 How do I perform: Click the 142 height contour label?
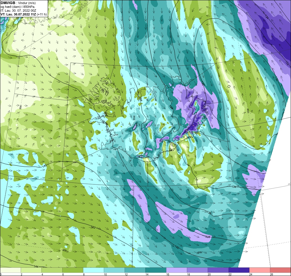point(93,227)
